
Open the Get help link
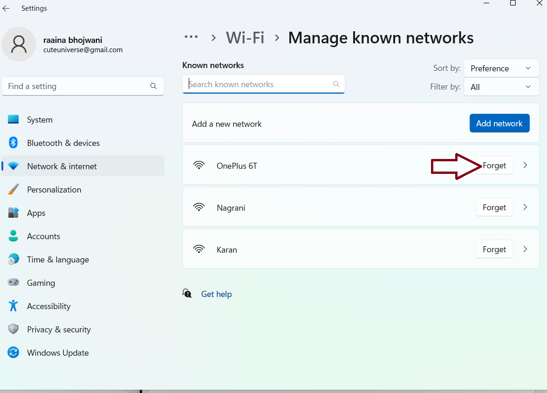[x=216, y=294]
